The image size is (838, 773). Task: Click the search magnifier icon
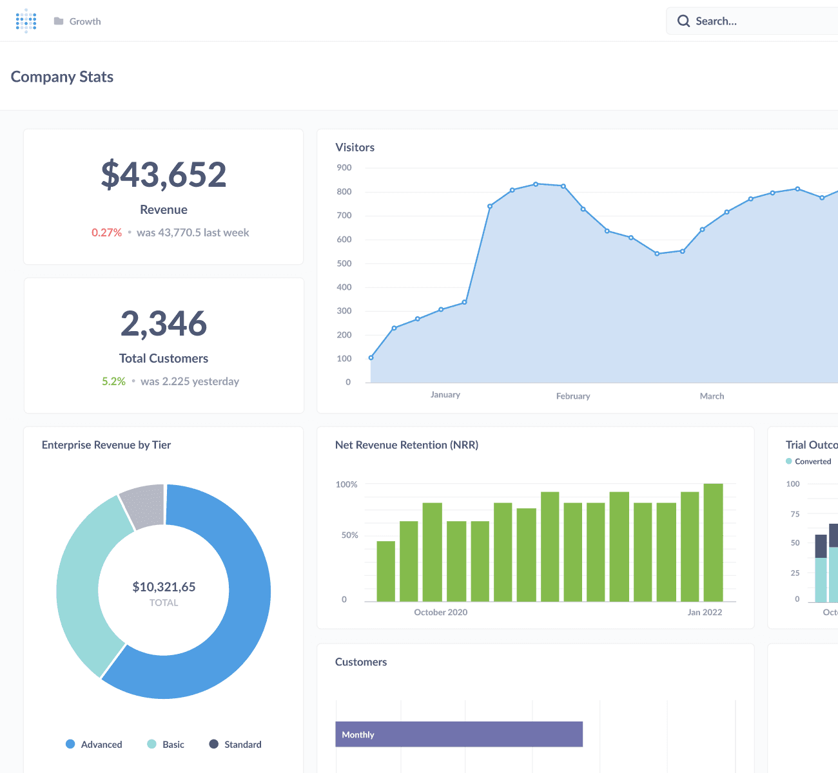683,21
